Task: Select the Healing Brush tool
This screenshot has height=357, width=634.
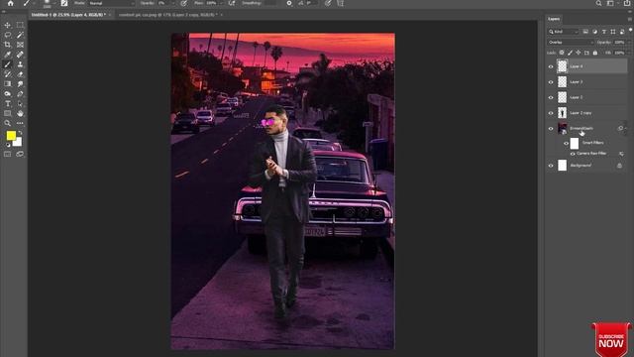Action: [x=20, y=55]
